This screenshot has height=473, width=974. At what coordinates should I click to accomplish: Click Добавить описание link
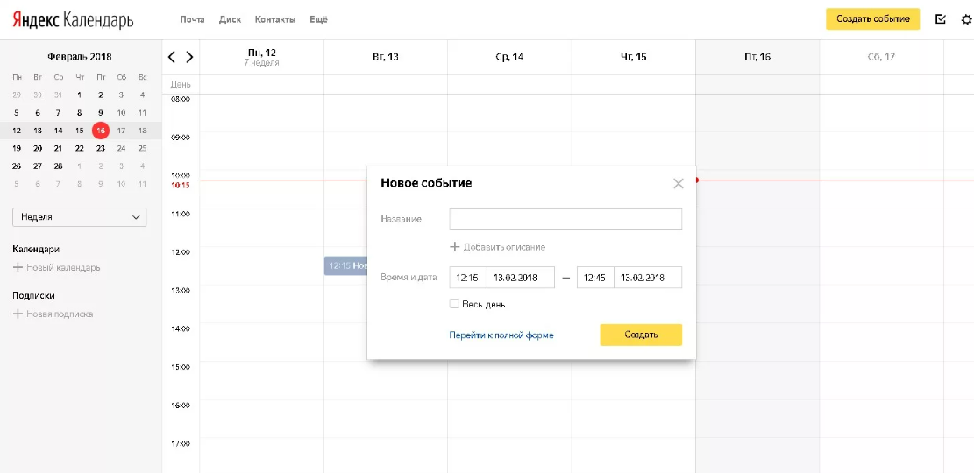[x=504, y=247]
